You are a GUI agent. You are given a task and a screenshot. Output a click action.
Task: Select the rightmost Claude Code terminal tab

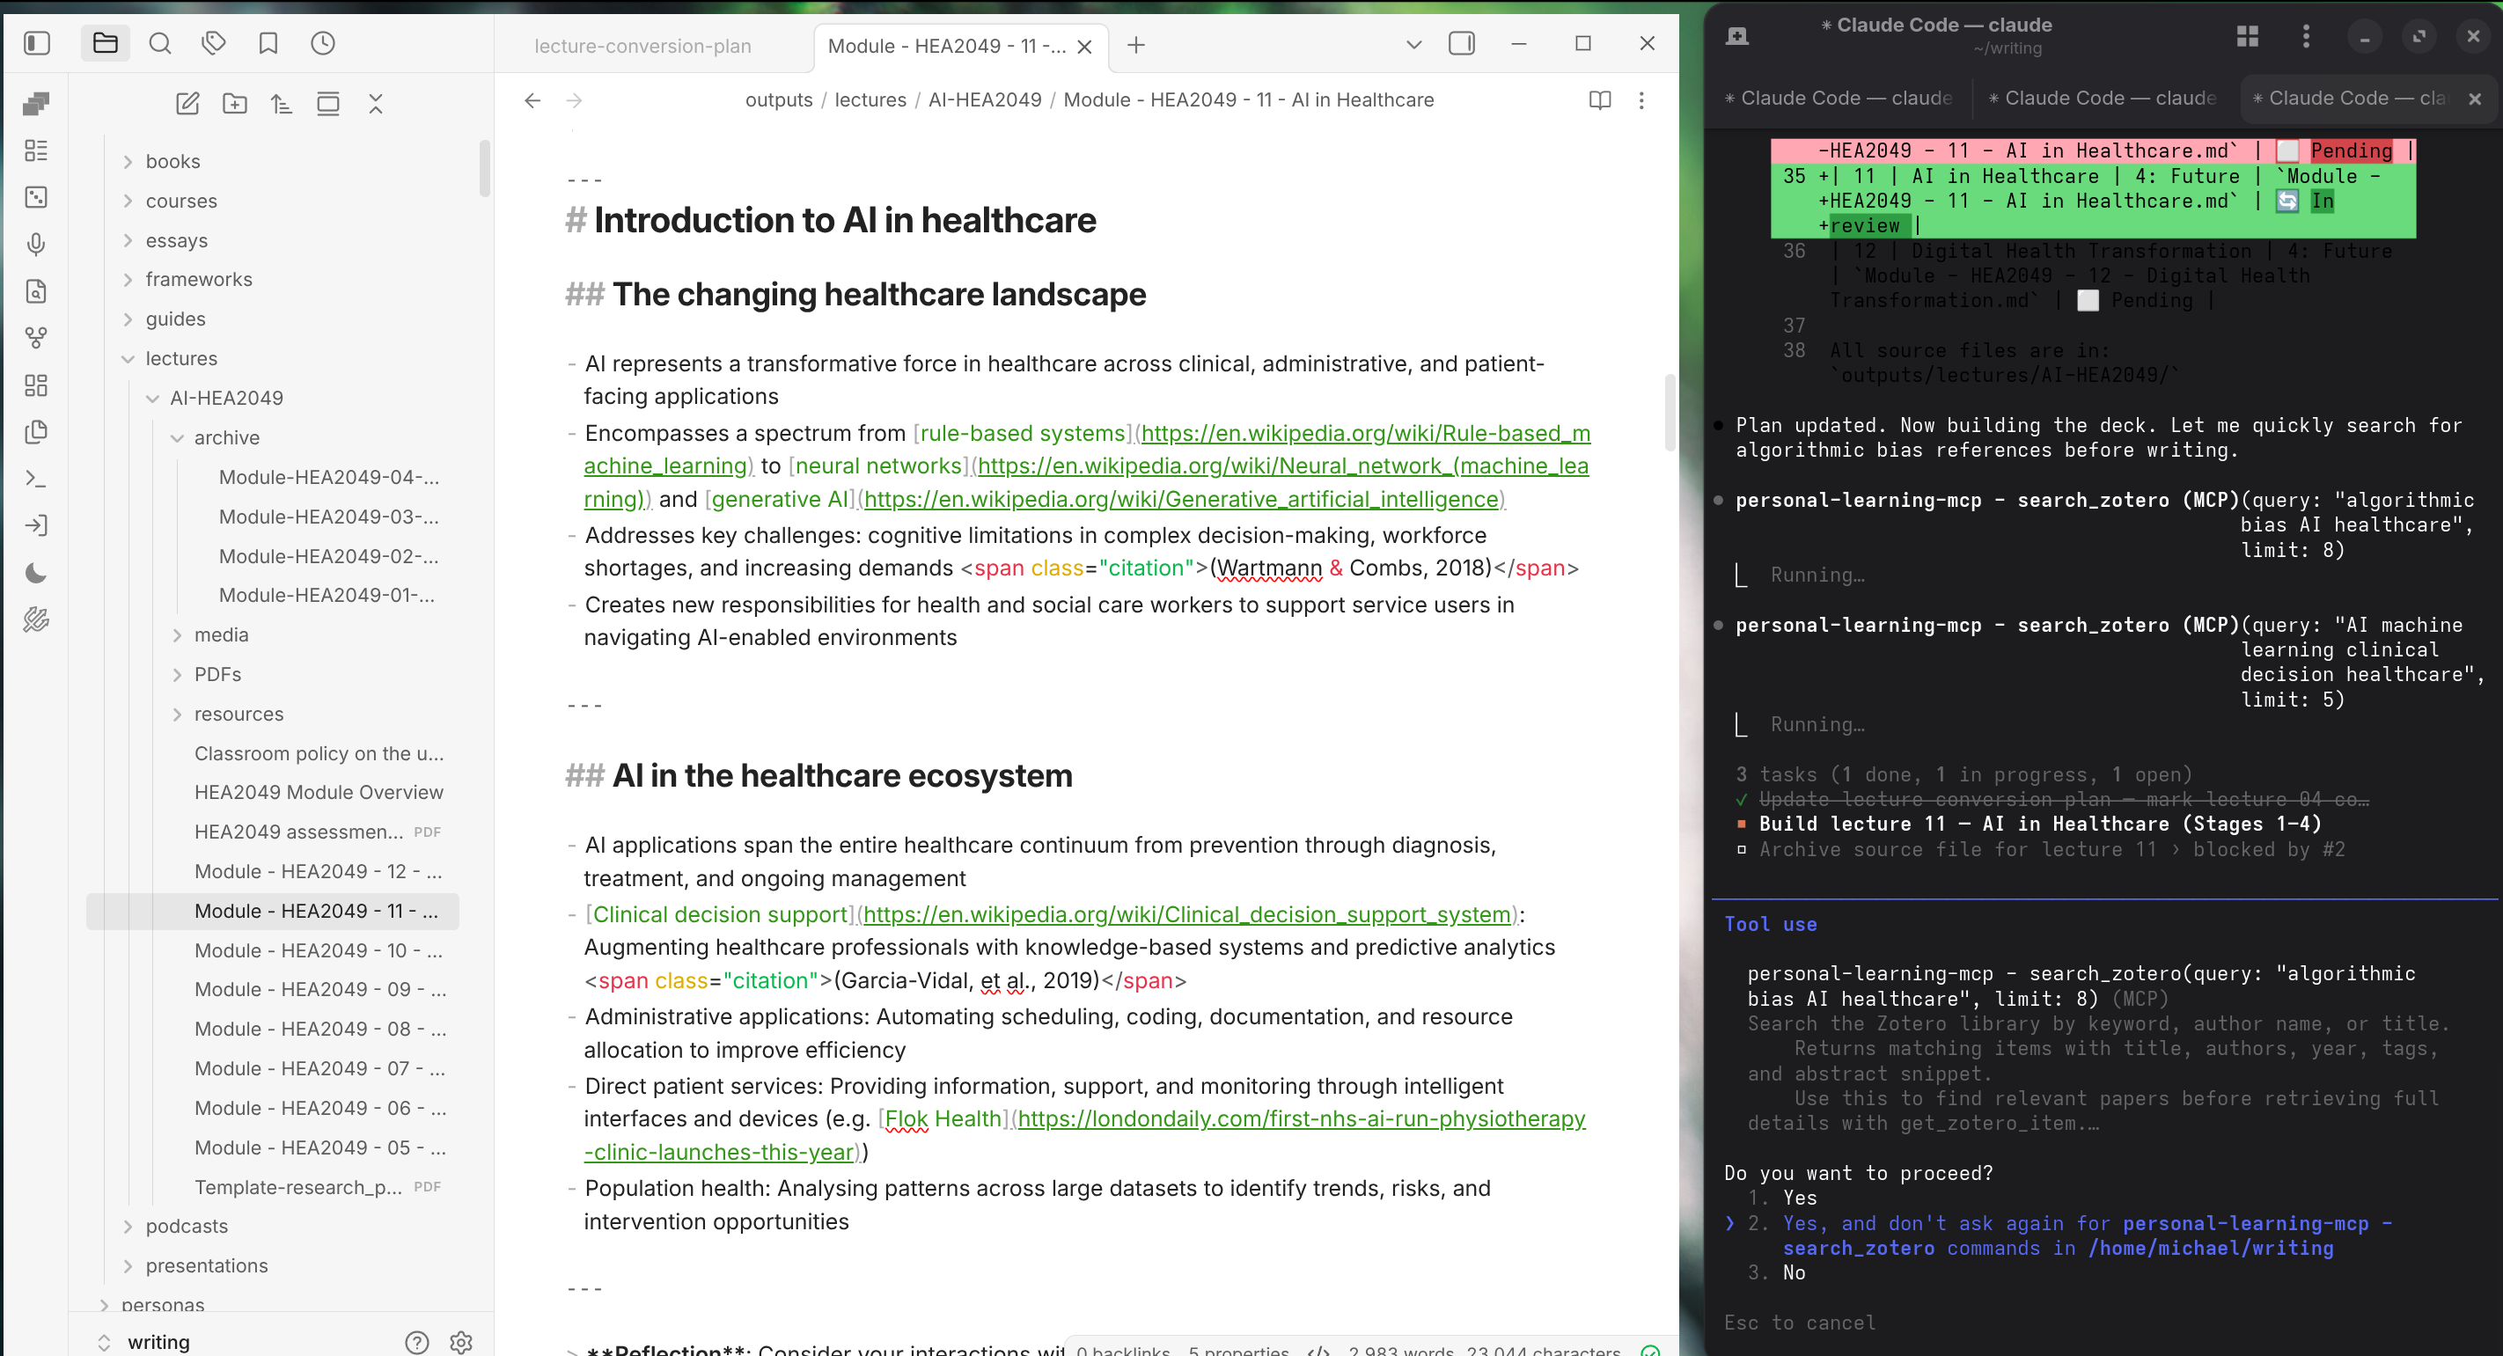2346,97
